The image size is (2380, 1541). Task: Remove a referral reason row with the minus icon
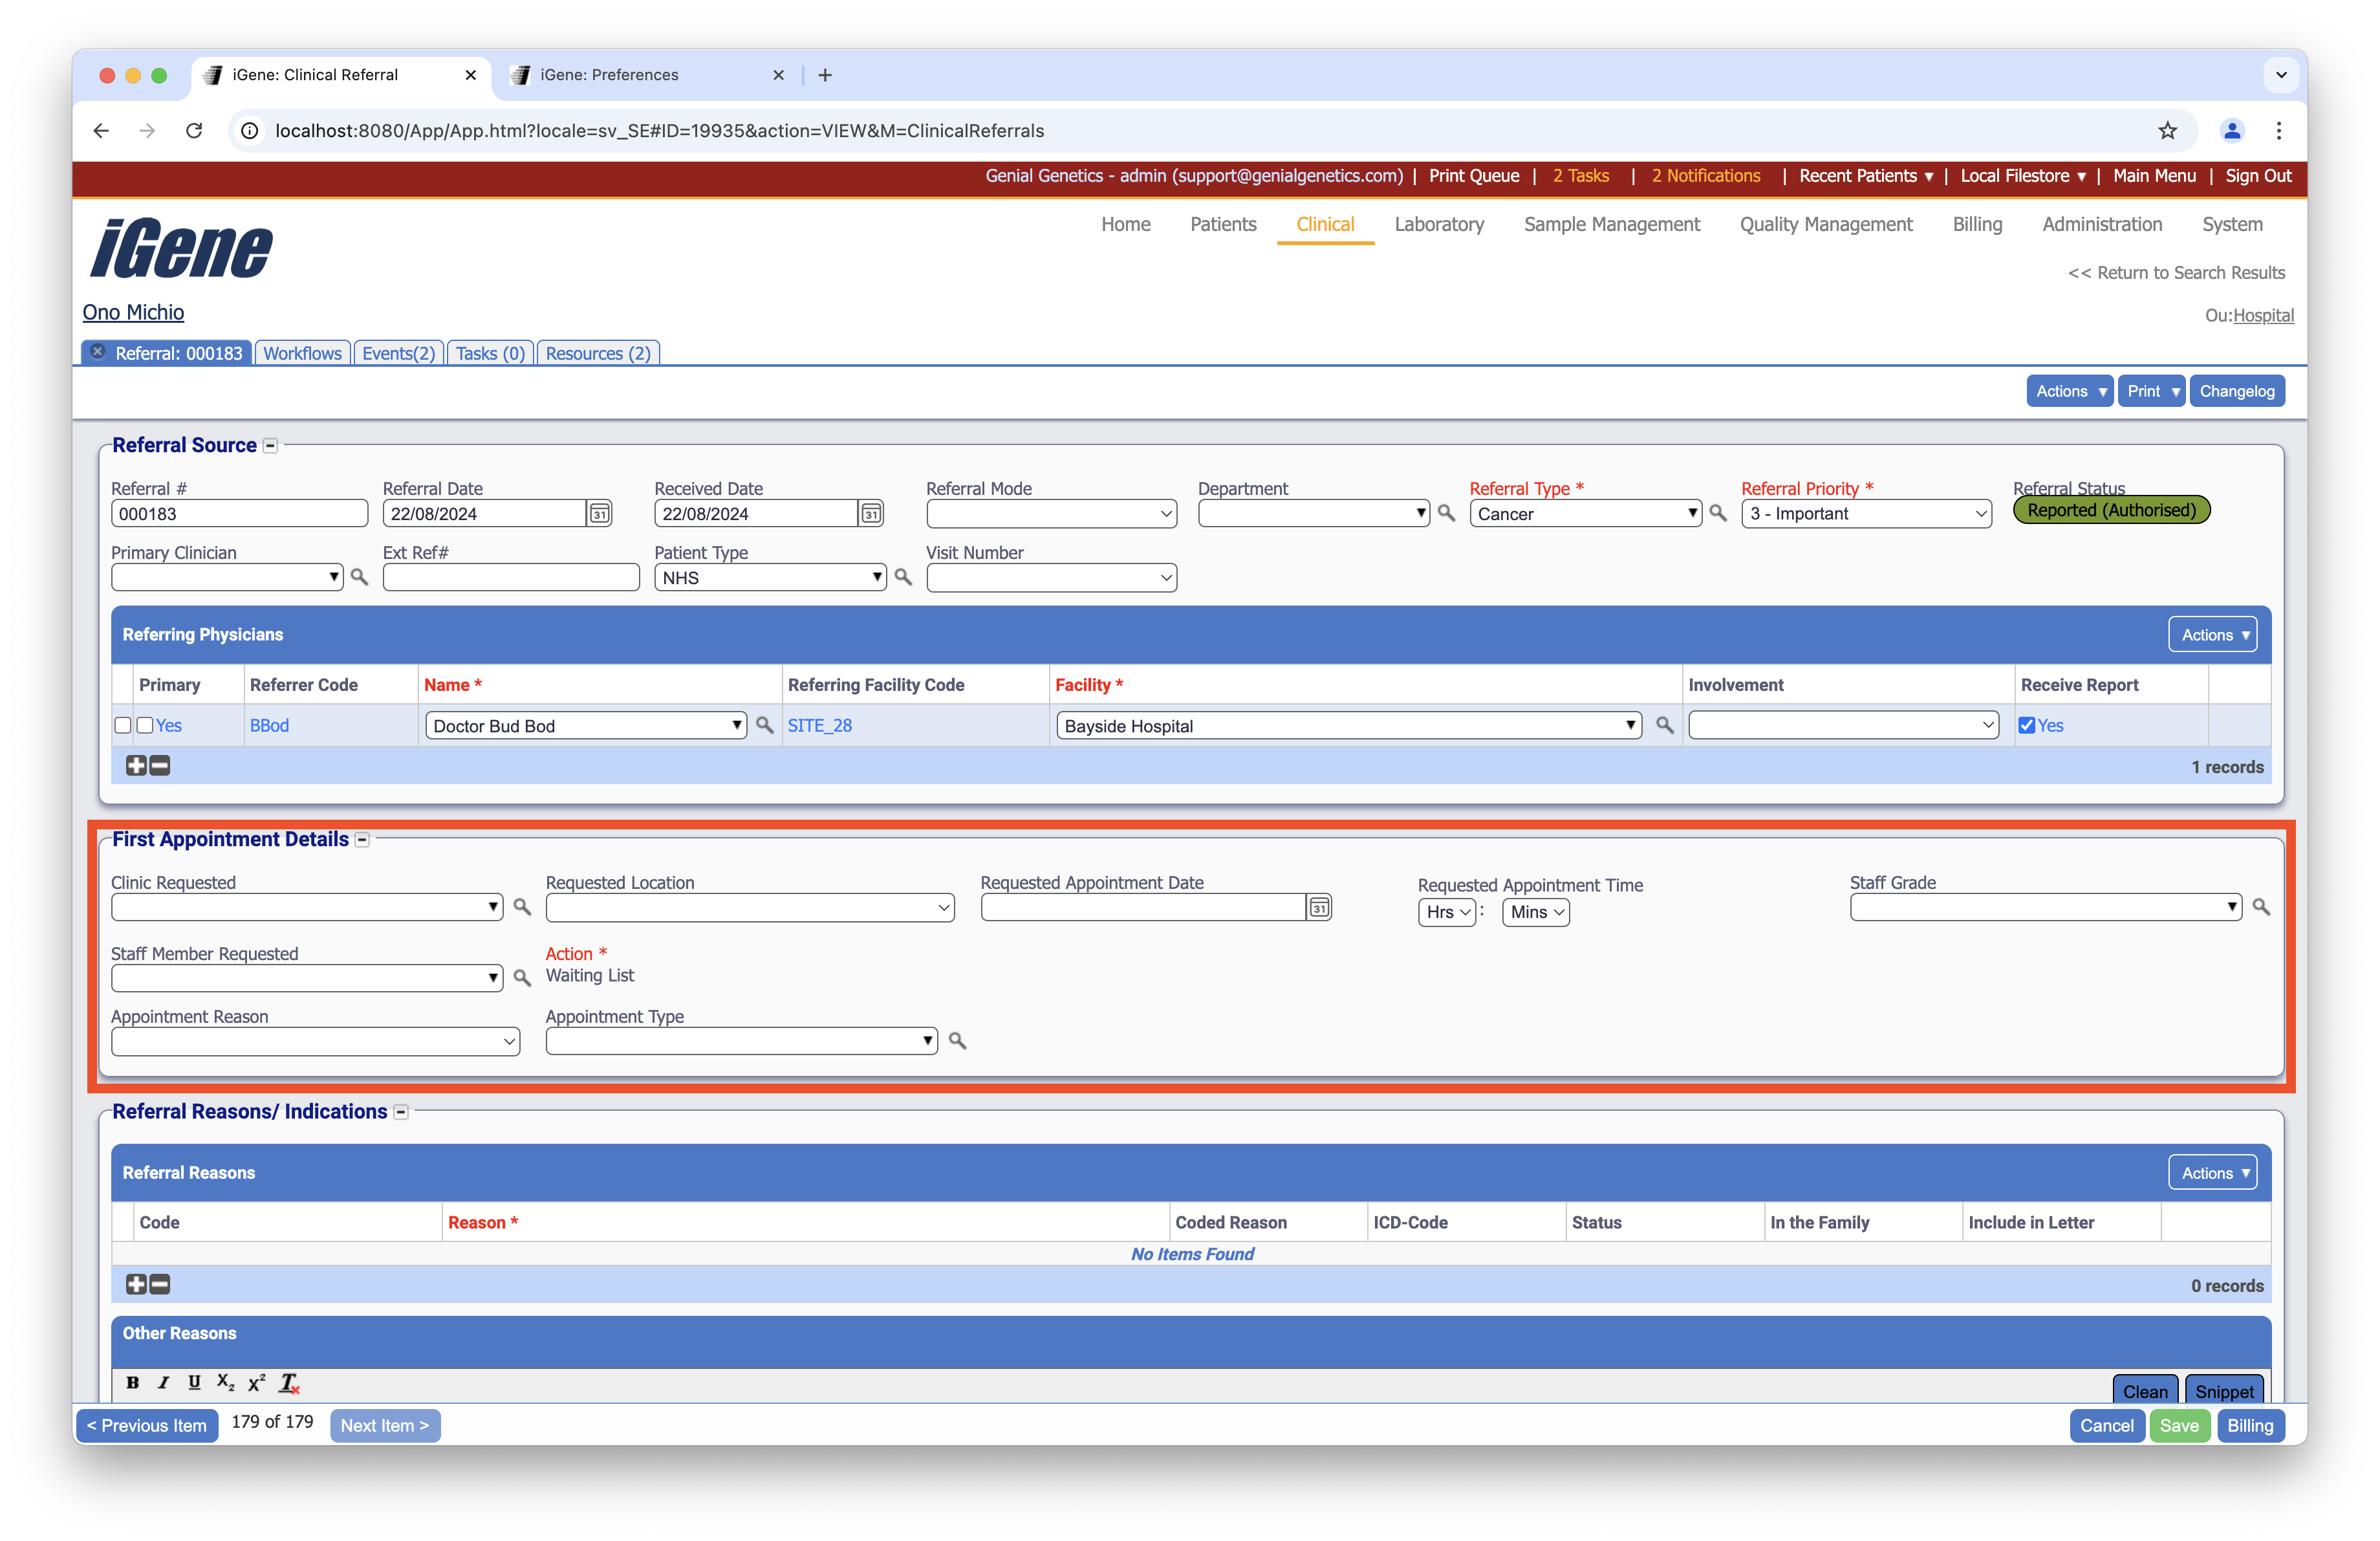160,1284
